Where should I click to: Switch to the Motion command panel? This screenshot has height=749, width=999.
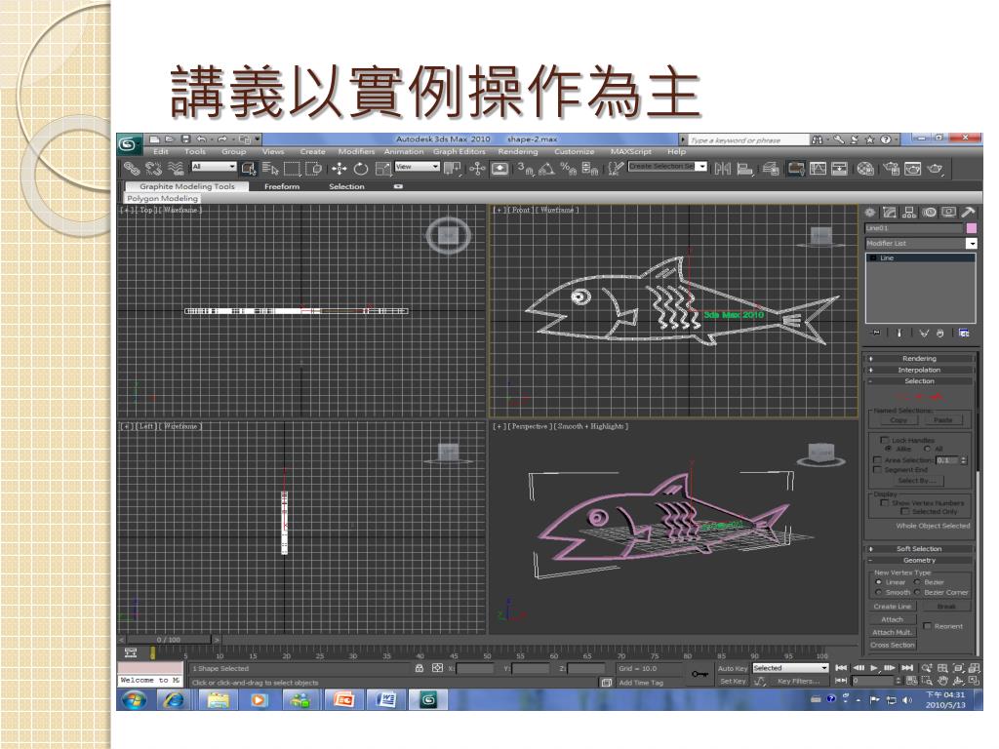tap(929, 212)
